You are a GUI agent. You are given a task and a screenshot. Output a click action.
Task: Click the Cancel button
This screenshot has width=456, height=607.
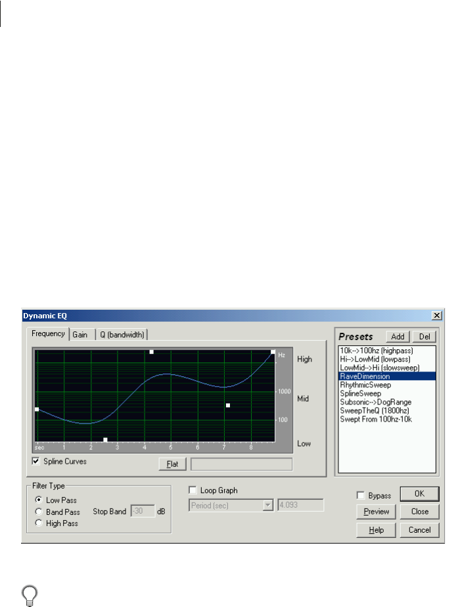coord(420,530)
